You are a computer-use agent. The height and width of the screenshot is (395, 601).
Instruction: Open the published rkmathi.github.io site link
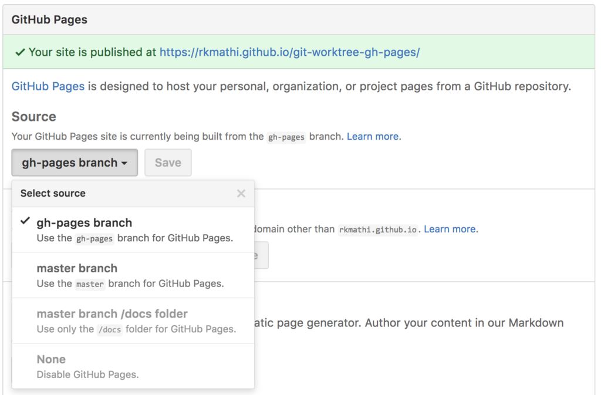(x=289, y=52)
